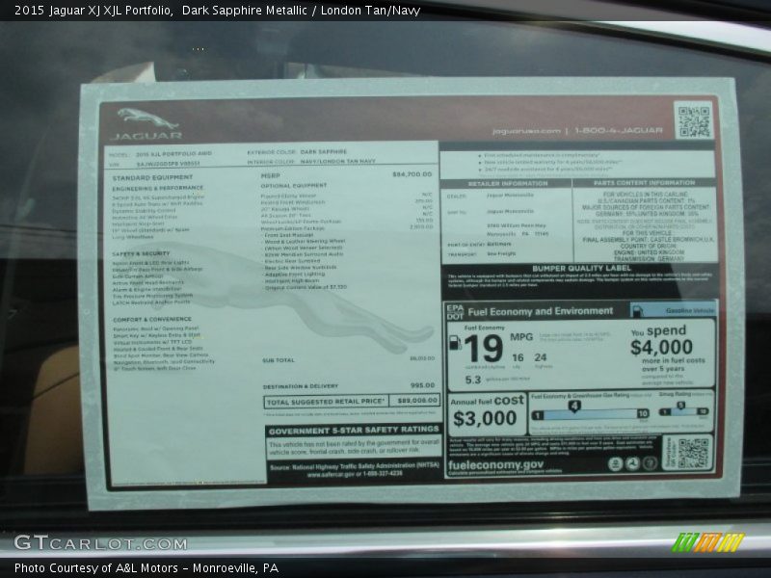Click the BUMPER QUALITY LABEL heading
This screenshot has width=771, height=578.
point(581,268)
